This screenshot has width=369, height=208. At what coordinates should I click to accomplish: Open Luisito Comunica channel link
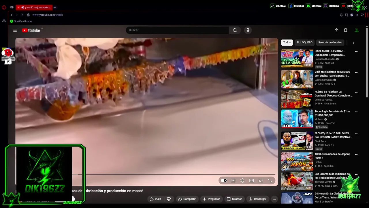tap(324, 80)
